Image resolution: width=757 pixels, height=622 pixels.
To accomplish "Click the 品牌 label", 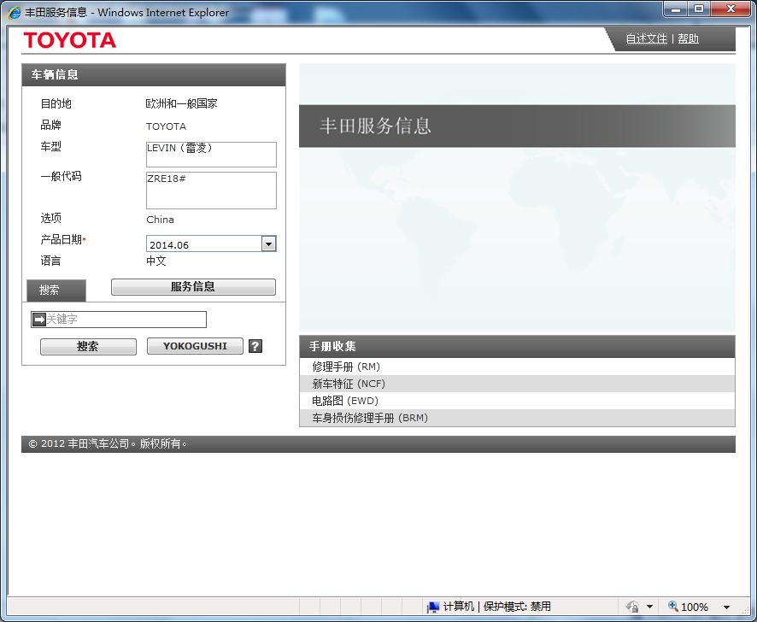I will click(x=50, y=125).
